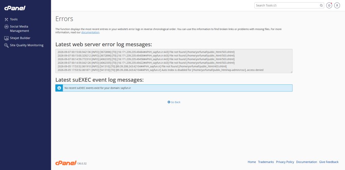Open Tools in the sidebar
The height and width of the screenshot is (170, 345).
point(13,19)
